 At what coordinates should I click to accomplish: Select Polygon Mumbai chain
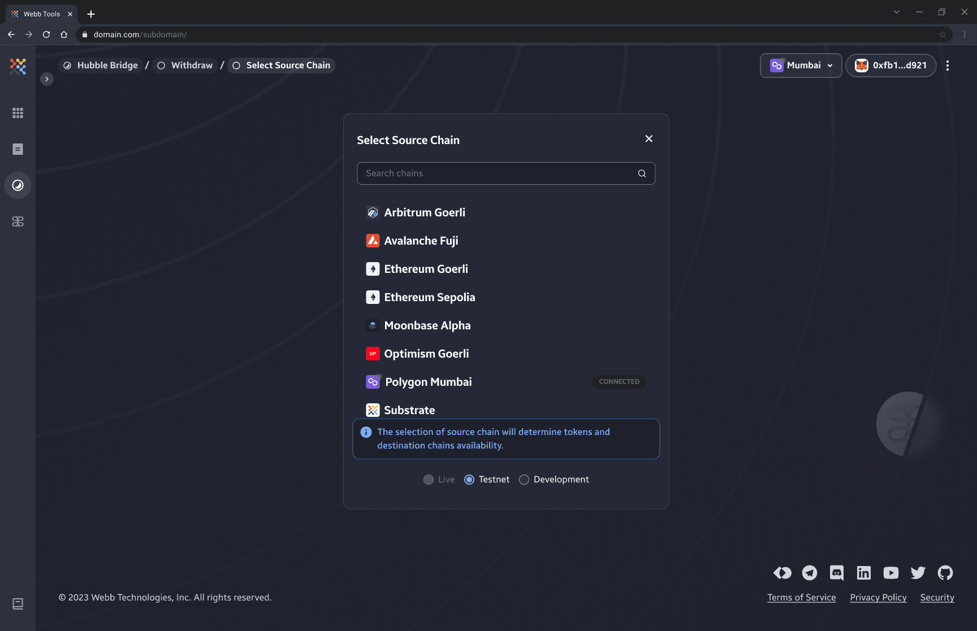[506, 382]
